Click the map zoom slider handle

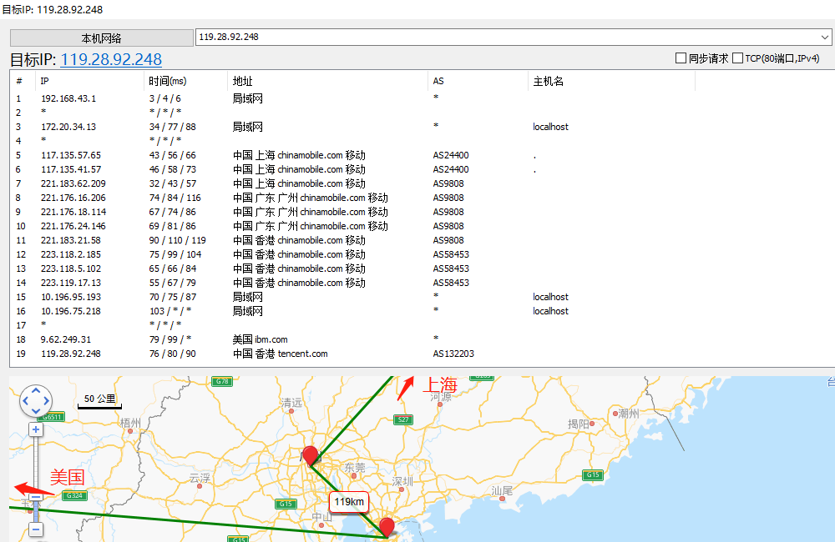click(x=36, y=497)
